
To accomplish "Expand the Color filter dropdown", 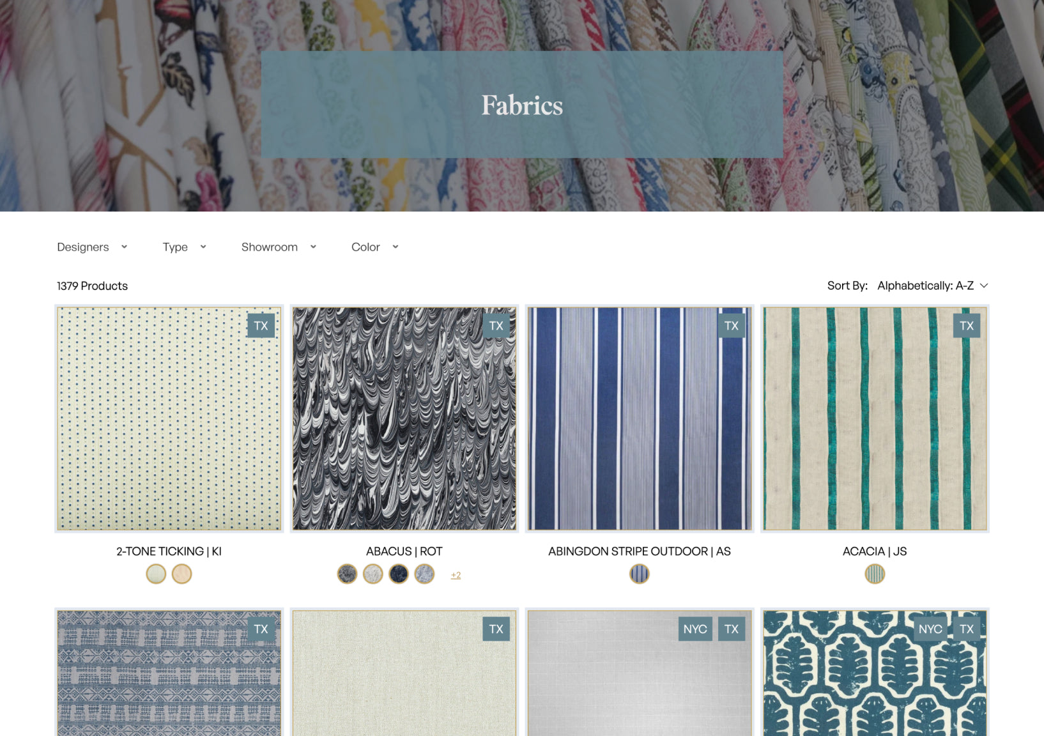I will point(374,247).
